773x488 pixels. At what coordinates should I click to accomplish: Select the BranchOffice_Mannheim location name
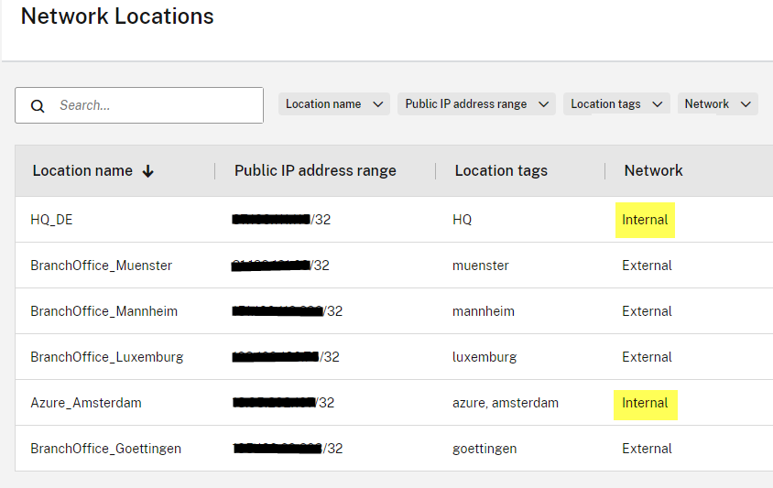(x=103, y=311)
